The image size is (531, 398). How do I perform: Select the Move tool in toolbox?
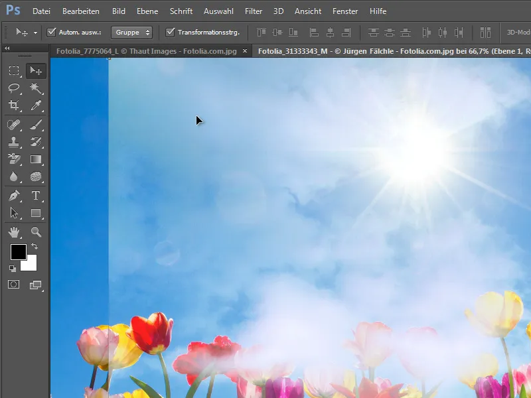[36, 70]
